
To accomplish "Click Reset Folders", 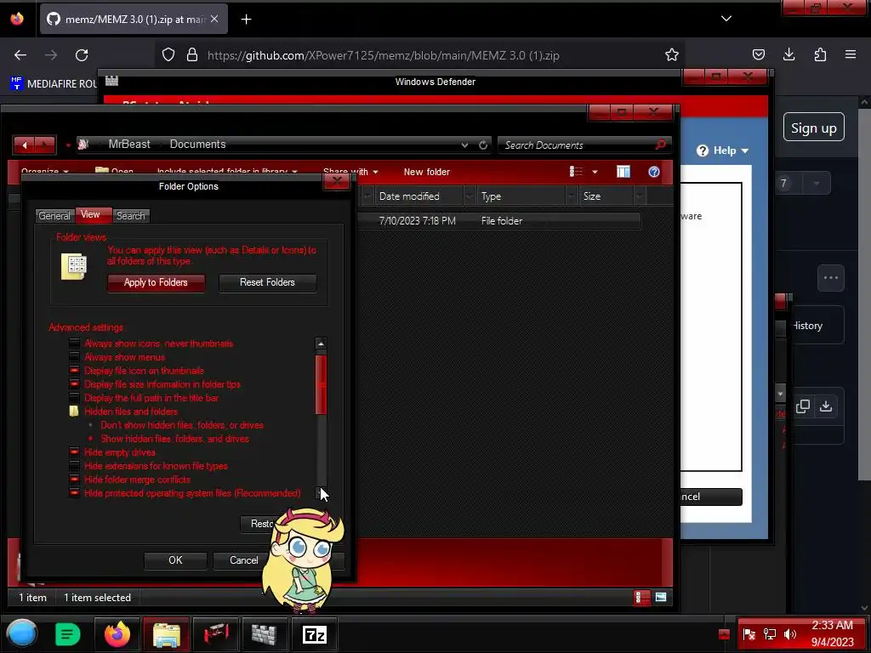I will 267,282.
